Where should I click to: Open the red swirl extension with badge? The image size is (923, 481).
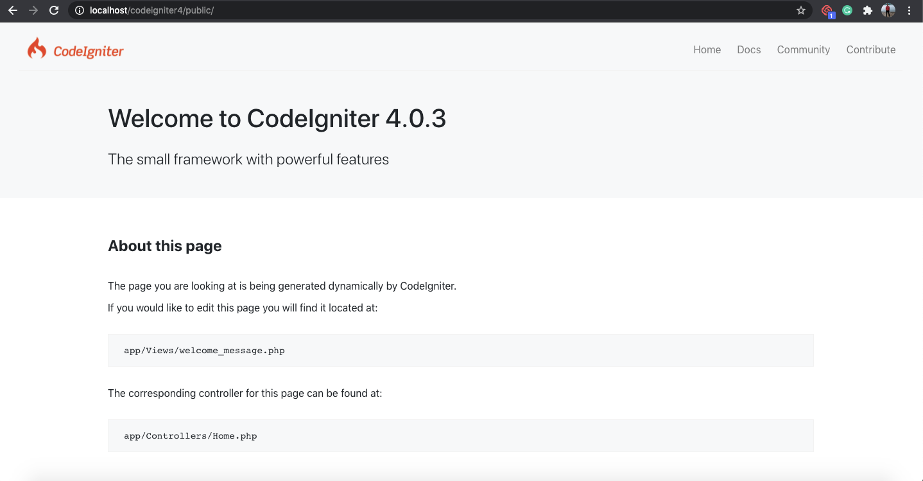pyautogui.click(x=827, y=10)
